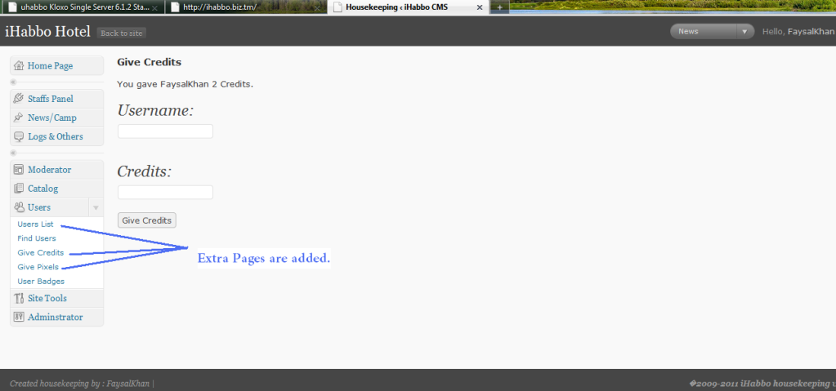Go to Give Pixels page
This screenshot has width=836, height=391.
pyautogui.click(x=38, y=267)
